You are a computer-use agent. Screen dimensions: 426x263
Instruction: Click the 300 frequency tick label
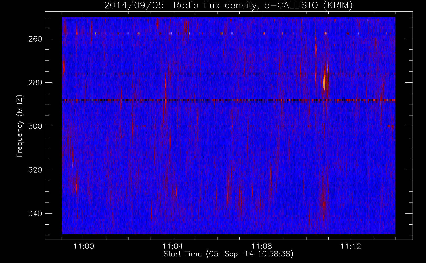[x=35, y=126]
